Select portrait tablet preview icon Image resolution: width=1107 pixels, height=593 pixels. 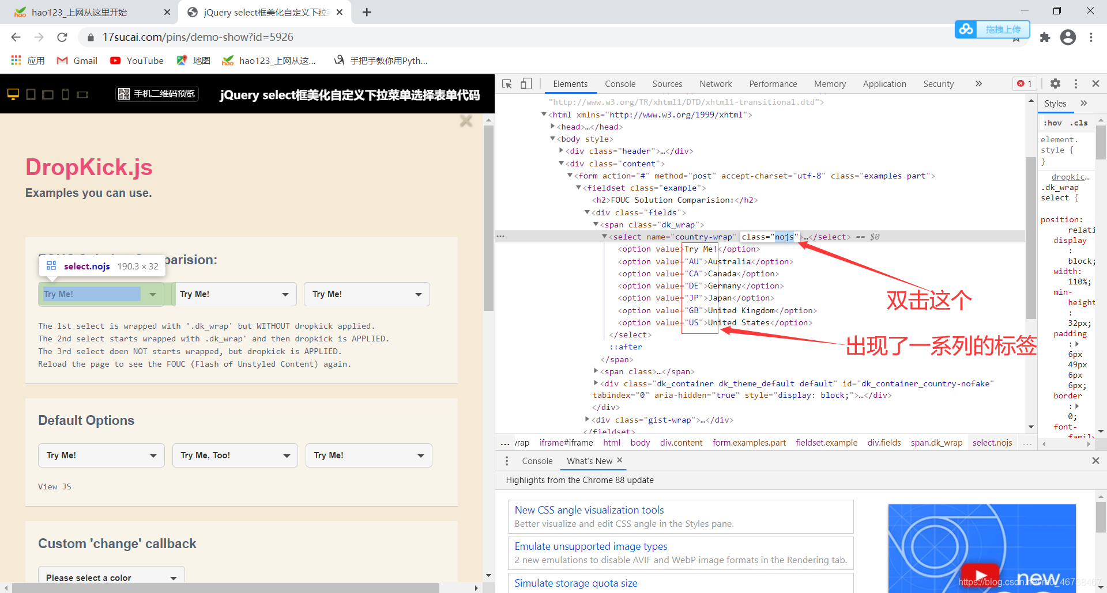click(31, 94)
